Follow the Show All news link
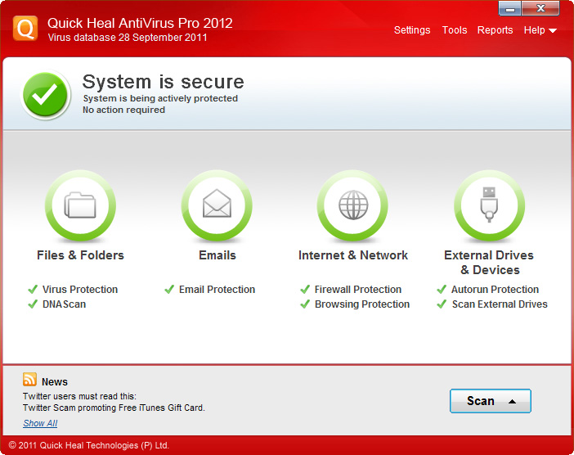The height and width of the screenshot is (455, 574). (x=40, y=423)
